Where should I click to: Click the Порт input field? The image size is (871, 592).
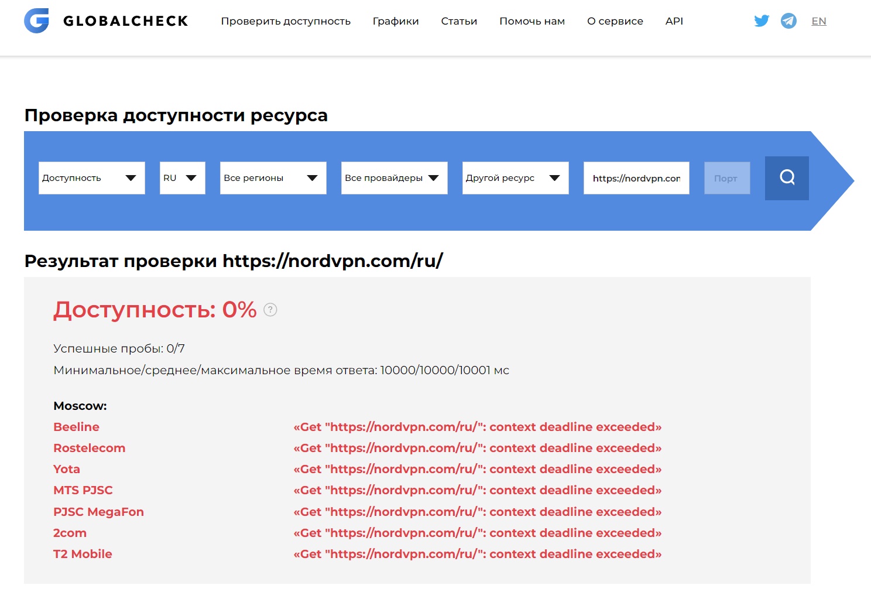point(727,178)
